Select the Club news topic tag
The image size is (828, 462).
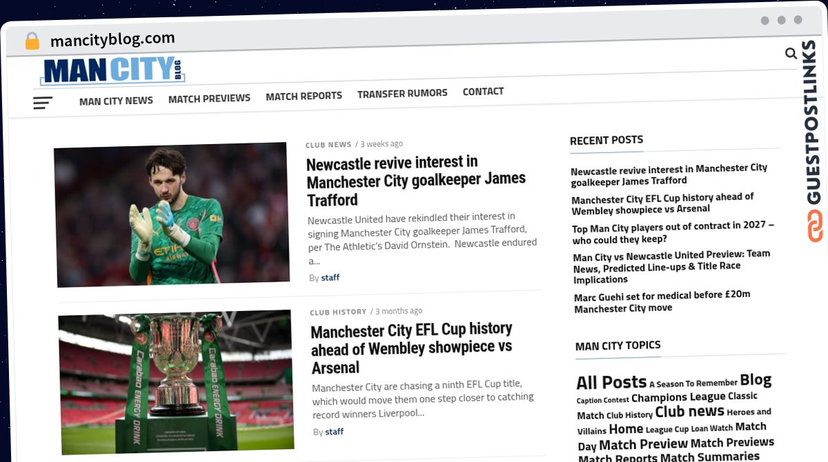689,412
